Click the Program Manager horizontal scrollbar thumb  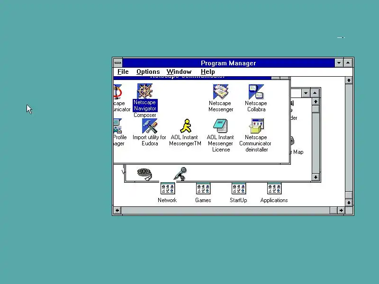pyautogui.click(x=334, y=210)
